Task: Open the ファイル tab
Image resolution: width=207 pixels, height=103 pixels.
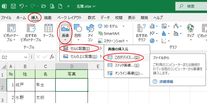Action: (6, 18)
